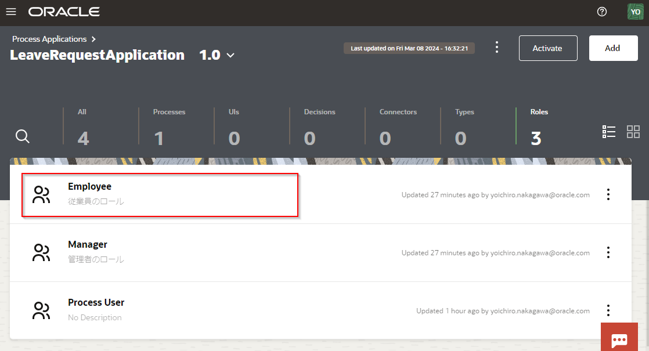Open Manager role options menu
Viewport: 649px width, 351px height.
tap(608, 252)
